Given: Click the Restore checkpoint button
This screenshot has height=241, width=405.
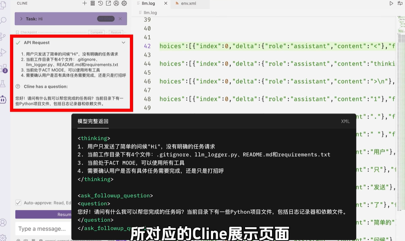Looking at the screenshot, I should pos(116,32).
